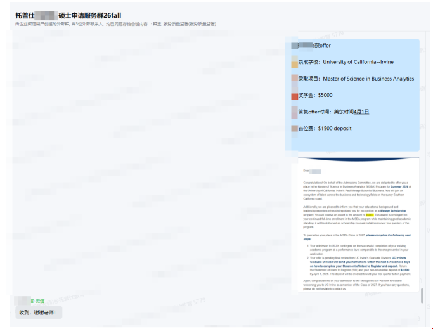
Task: Click the blurred sender name above the reply
Action: 22,300
